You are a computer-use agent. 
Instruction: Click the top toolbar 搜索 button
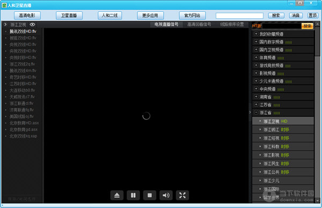(276, 16)
